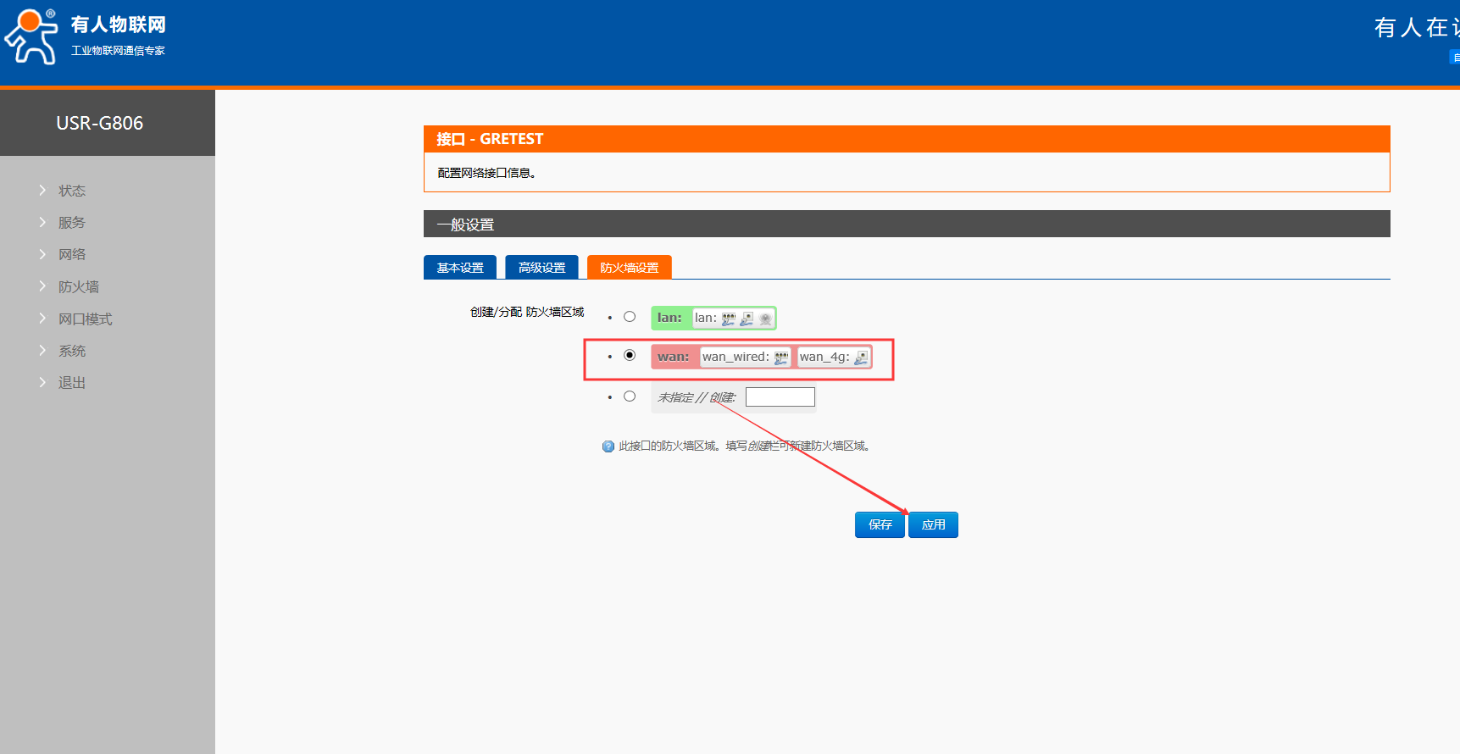Click the 有人物联网 logo
The width and height of the screenshot is (1460, 754).
point(85,36)
